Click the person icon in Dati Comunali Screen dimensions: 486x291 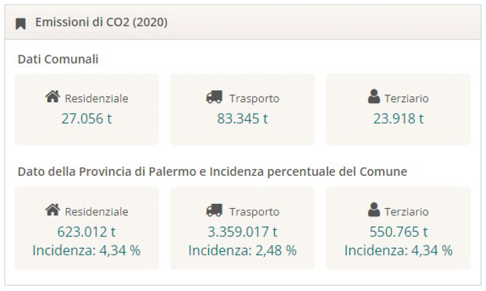[x=374, y=97]
